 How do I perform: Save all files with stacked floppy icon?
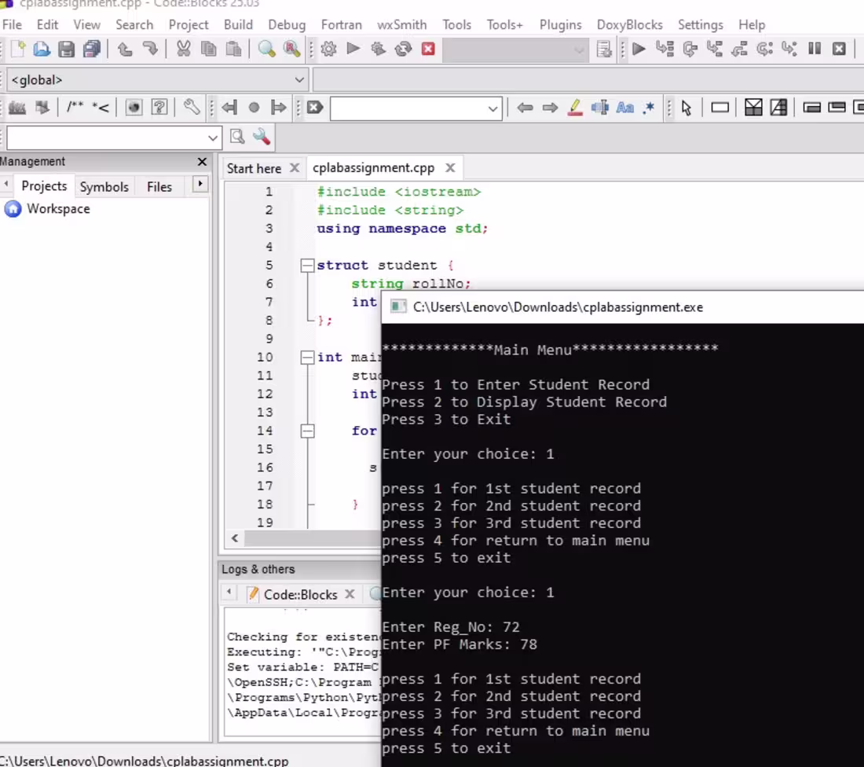click(x=91, y=49)
